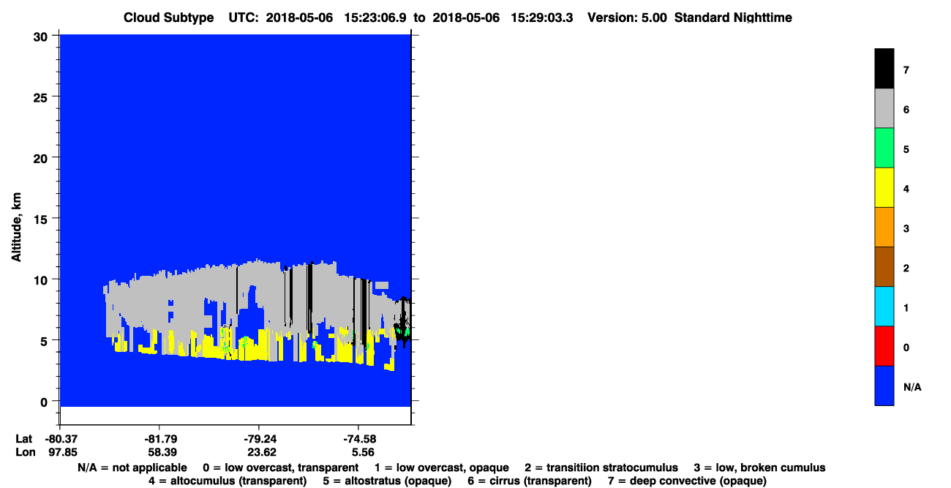Click '1 = low overcast, opaque' legend text

[x=442, y=468]
